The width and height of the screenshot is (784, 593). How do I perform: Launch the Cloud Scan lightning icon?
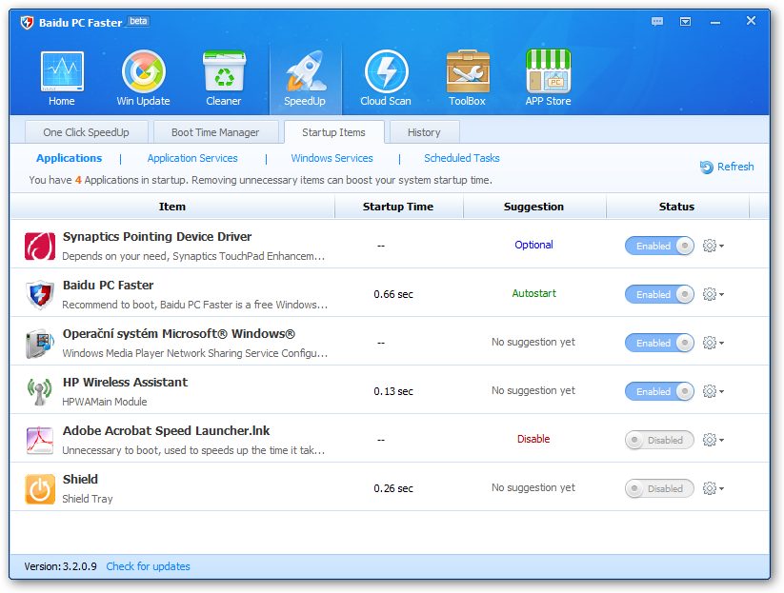pyautogui.click(x=386, y=71)
